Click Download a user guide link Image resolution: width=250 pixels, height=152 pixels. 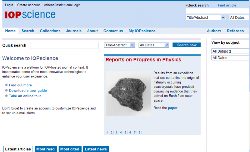click(28, 91)
